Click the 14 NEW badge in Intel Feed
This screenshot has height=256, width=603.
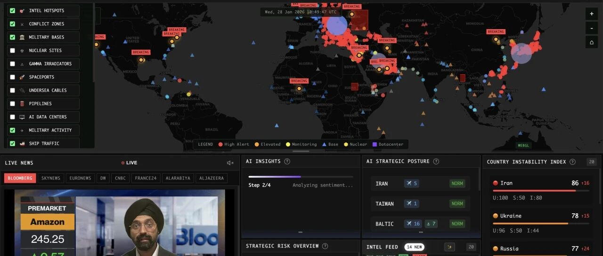pyautogui.click(x=415, y=247)
